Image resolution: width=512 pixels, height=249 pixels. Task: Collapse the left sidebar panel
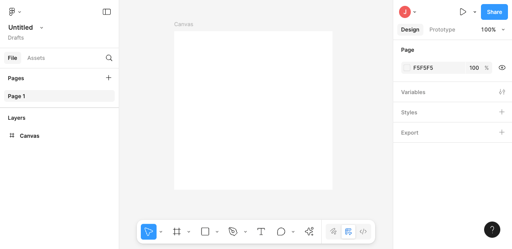107,12
